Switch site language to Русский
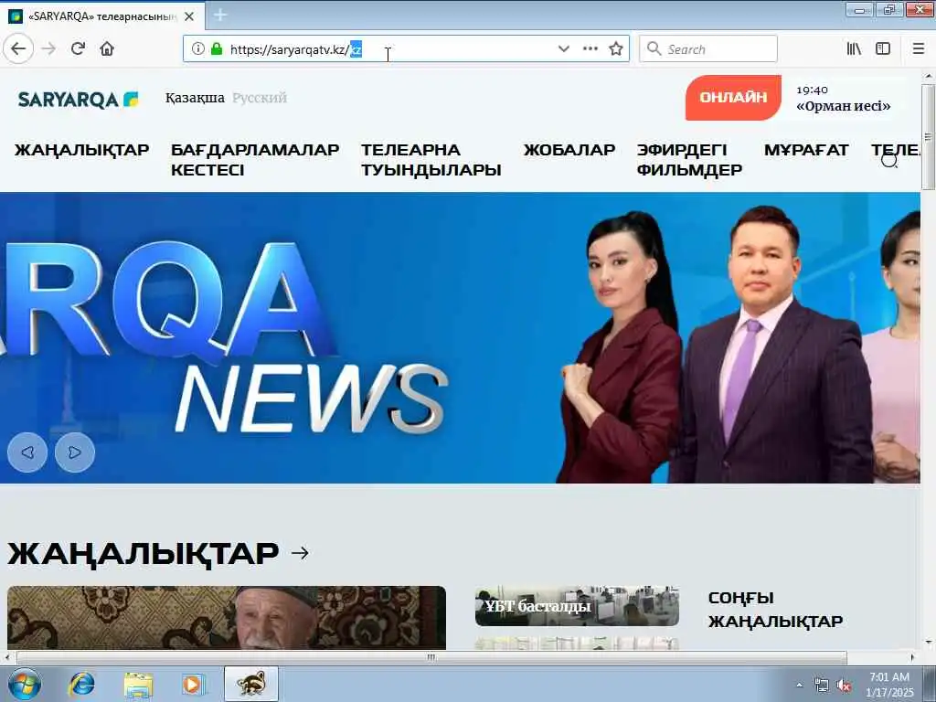Viewport: 936px width, 702px height. (260, 98)
